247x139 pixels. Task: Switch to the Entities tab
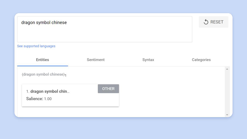pos(43,60)
